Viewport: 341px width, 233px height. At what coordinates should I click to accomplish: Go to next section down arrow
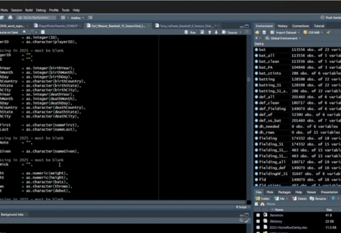coord(216,32)
